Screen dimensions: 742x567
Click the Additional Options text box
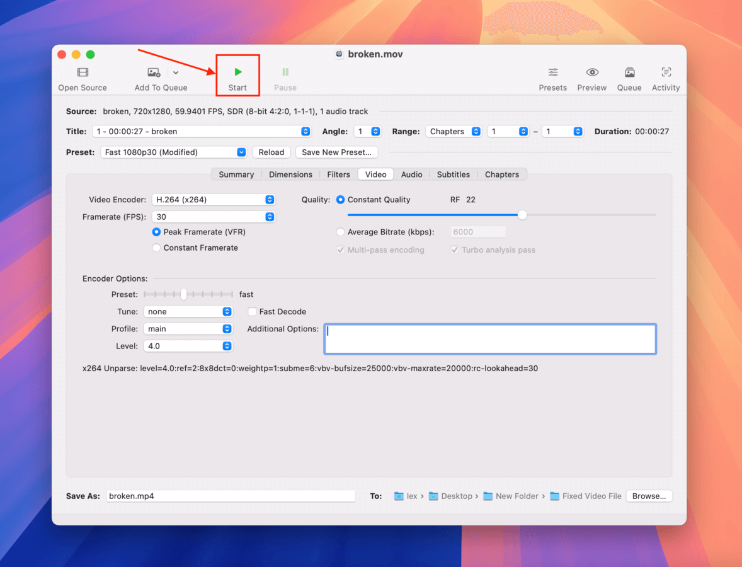tap(490, 339)
